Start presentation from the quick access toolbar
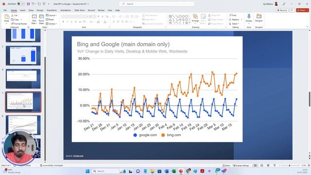 (44, 4)
